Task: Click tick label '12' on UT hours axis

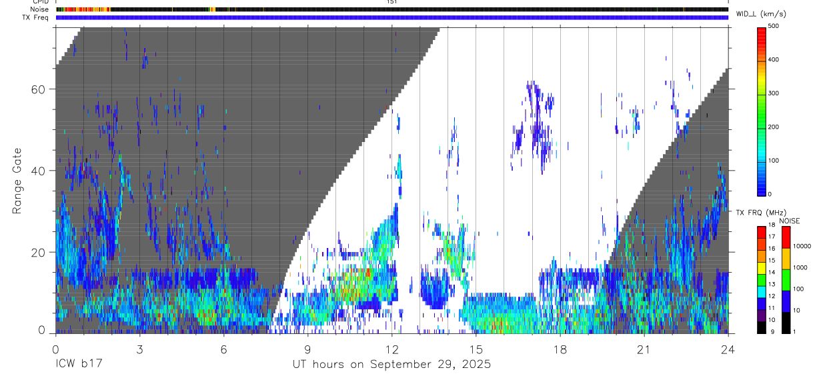Action: tap(391, 349)
